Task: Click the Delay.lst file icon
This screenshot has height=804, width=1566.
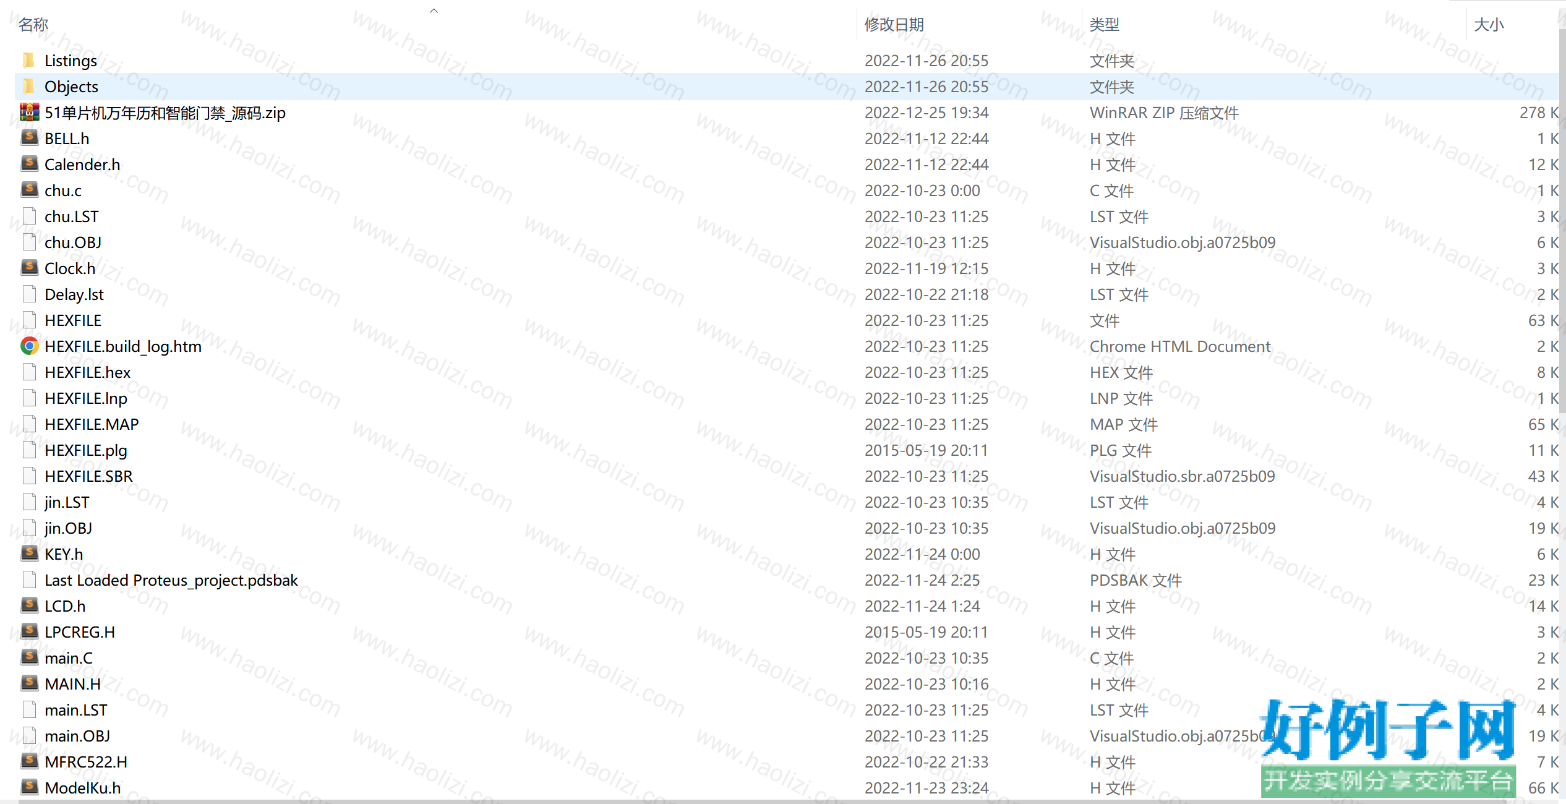Action: pos(29,294)
